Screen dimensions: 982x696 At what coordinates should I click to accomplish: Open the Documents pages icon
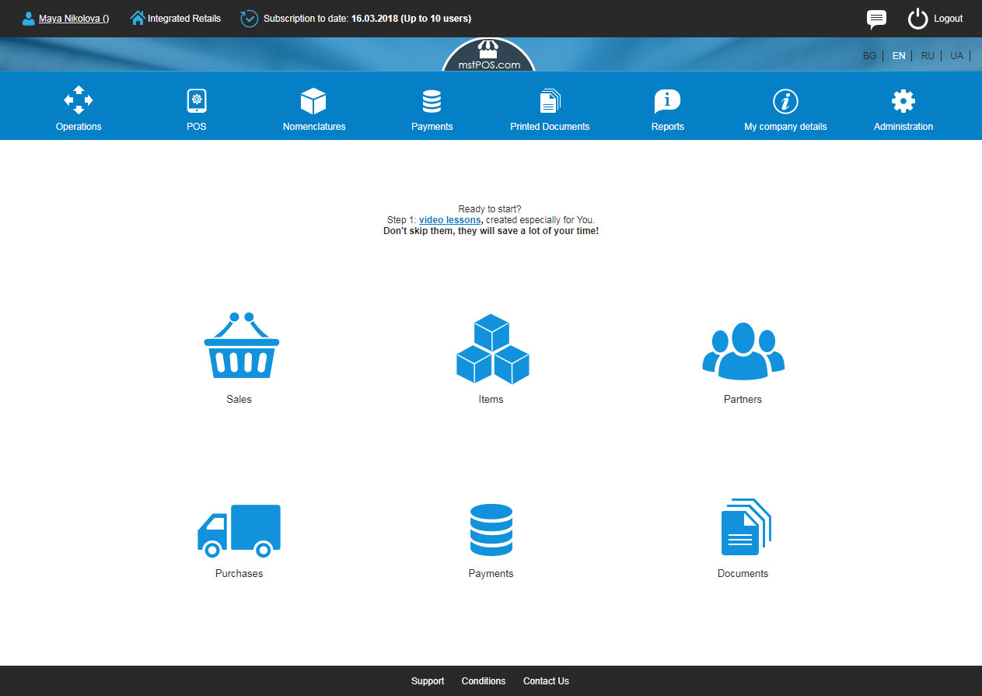[x=745, y=527]
